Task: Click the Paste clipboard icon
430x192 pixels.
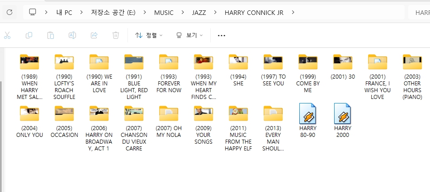Action: coord(51,35)
